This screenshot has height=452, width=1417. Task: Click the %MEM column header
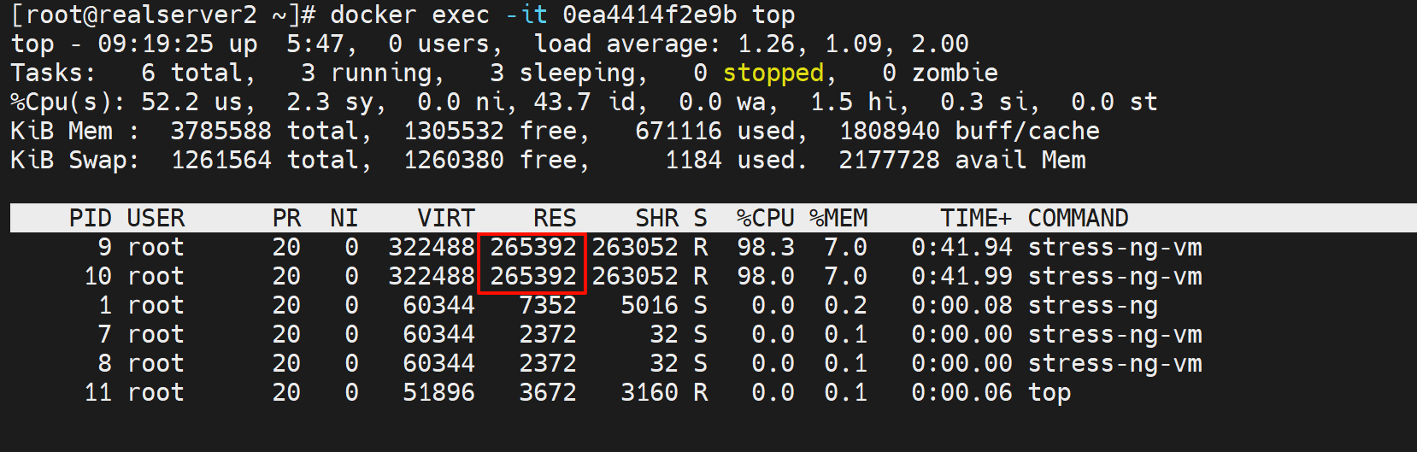(838, 218)
